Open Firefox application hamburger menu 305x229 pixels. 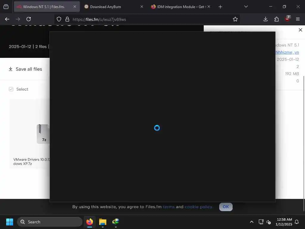298,19
